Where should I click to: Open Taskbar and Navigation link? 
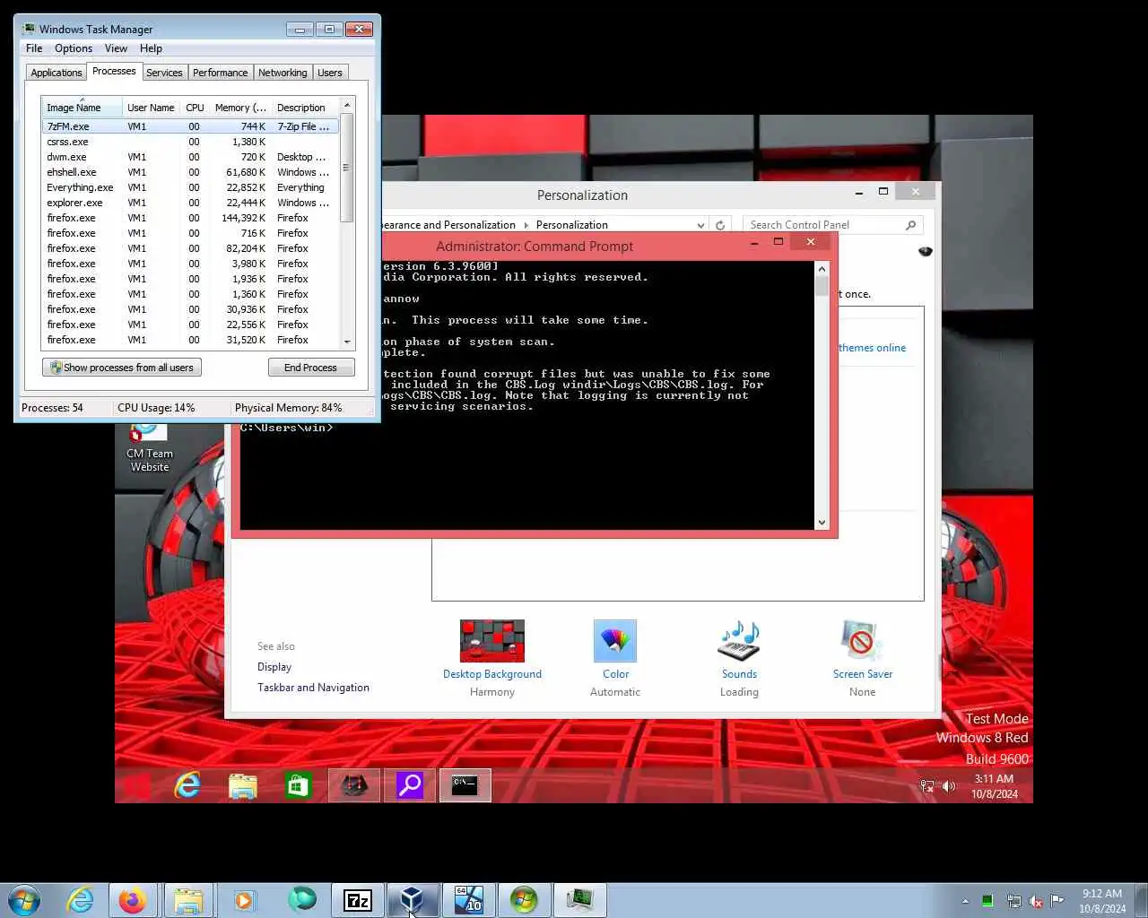(x=313, y=688)
